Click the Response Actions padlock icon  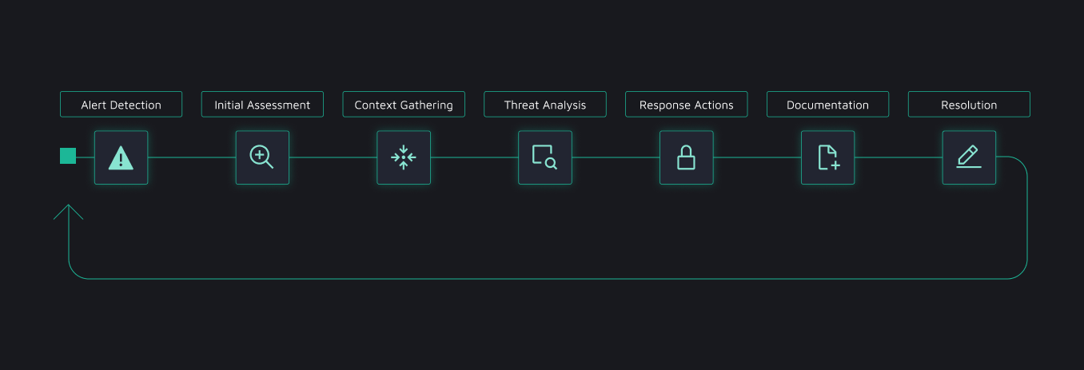(x=686, y=157)
